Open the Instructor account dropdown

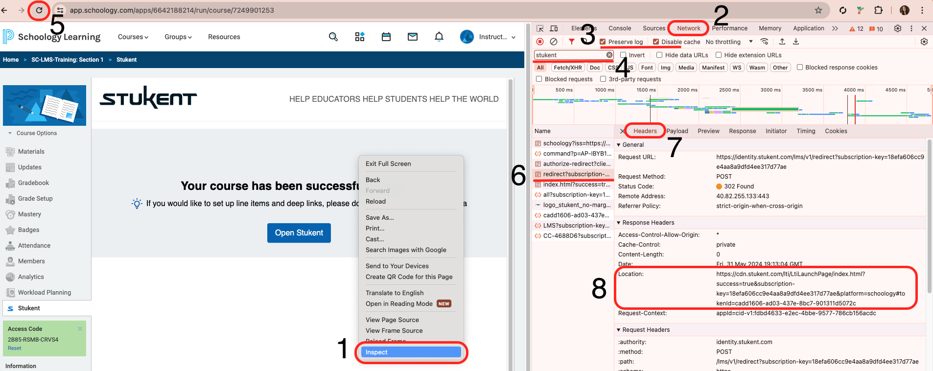[x=488, y=37]
